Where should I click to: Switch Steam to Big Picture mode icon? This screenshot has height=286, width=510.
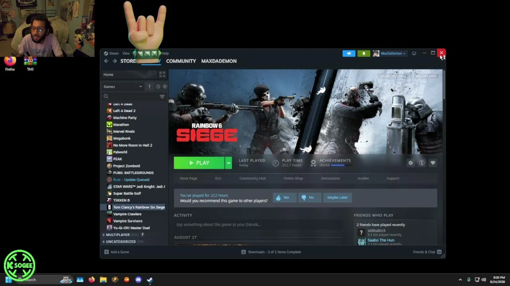tap(414, 54)
